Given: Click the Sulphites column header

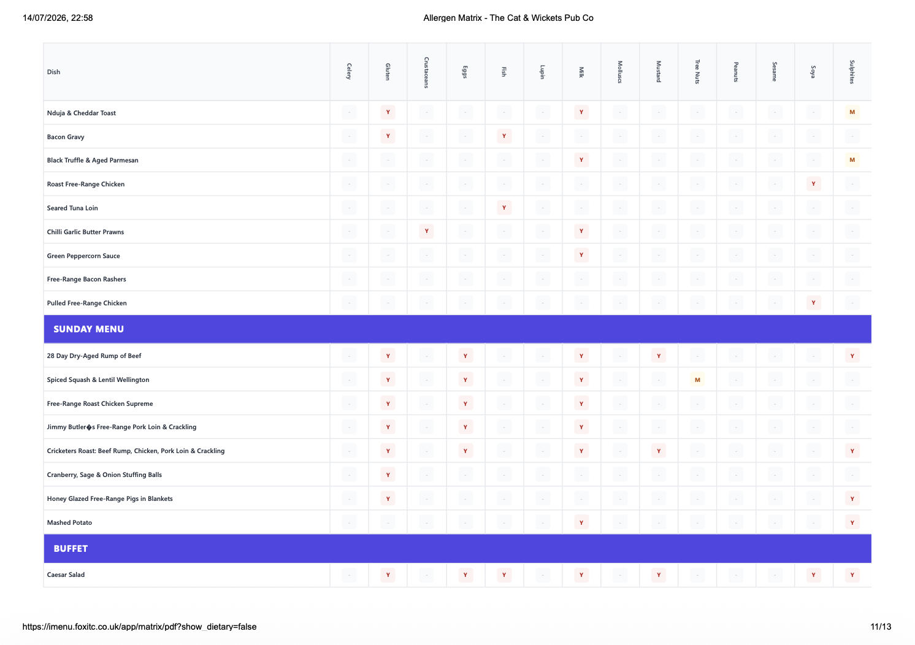Looking at the screenshot, I should click(852, 72).
